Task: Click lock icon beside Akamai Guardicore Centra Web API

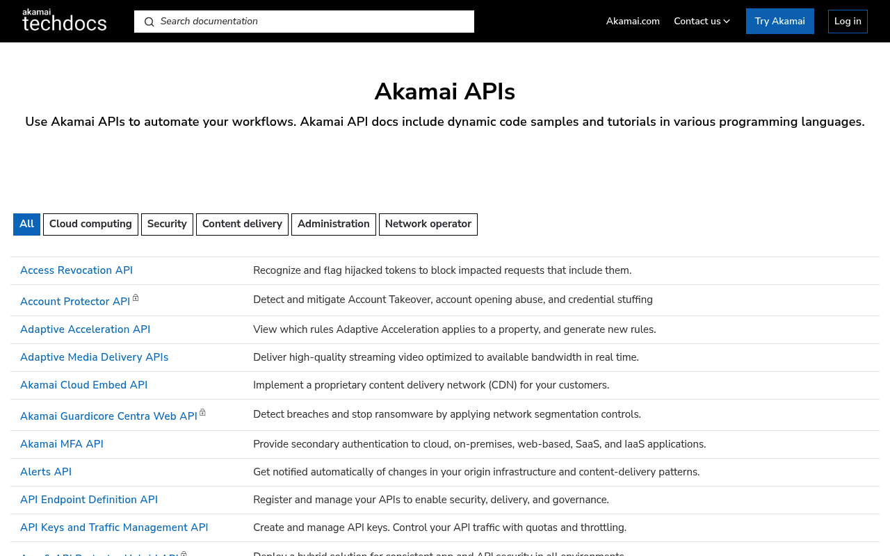Action: coord(202,413)
